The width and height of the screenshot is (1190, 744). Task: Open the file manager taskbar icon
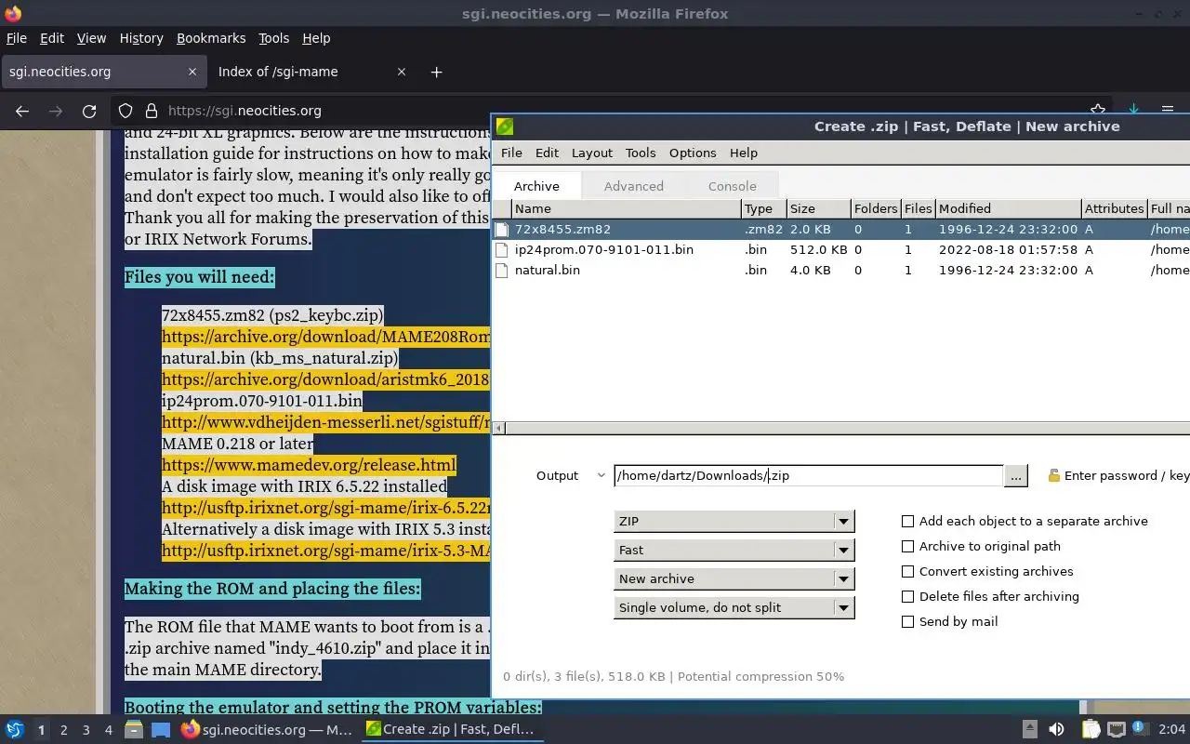pyautogui.click(x=134, y=729)
